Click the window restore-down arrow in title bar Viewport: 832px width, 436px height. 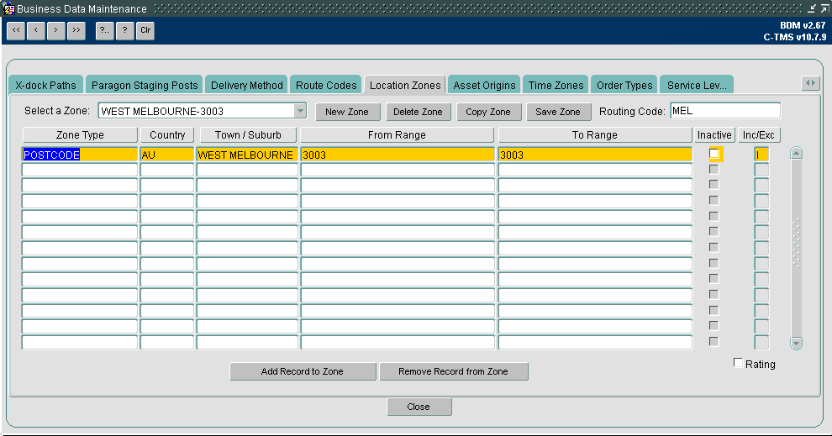pos(813,8)
